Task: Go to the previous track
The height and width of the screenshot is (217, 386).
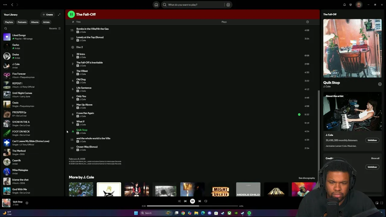Action: pyautogui.click(x=185, y=201)
